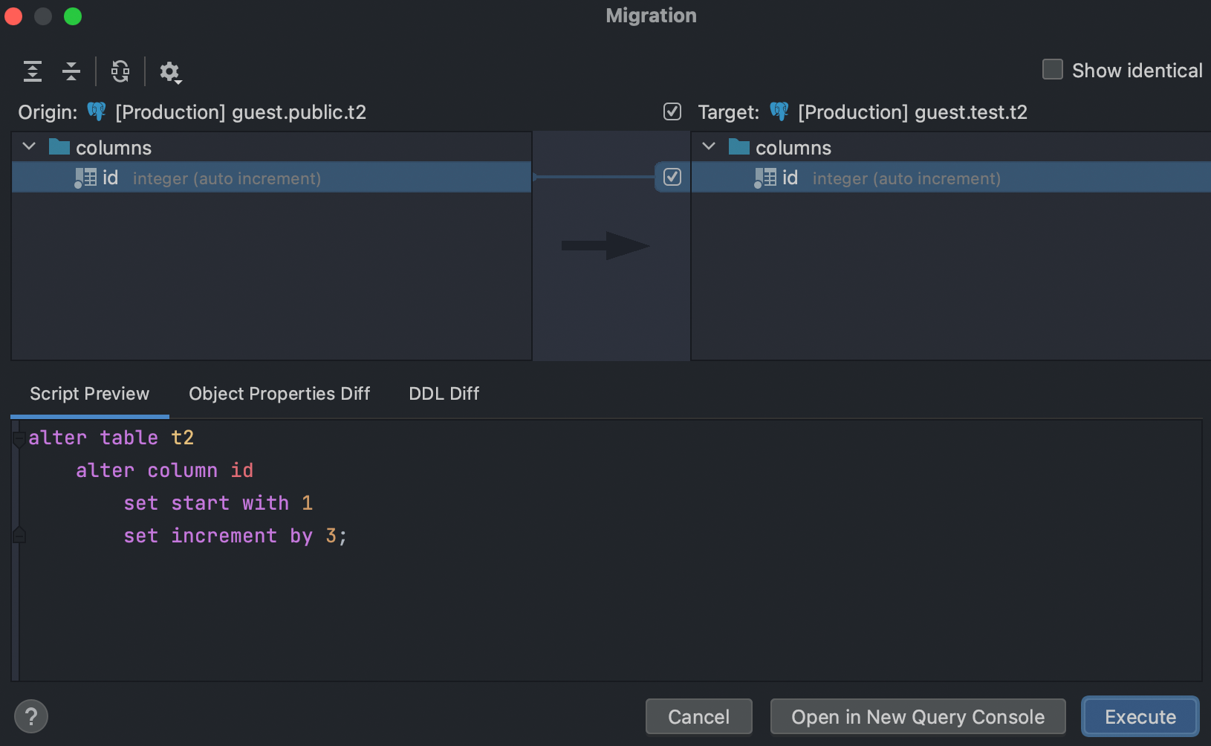Image resolution: width=1211 pixels, height=746 pixels.
Task: Fold the alter table code block
Action: (x=19, y=438)
